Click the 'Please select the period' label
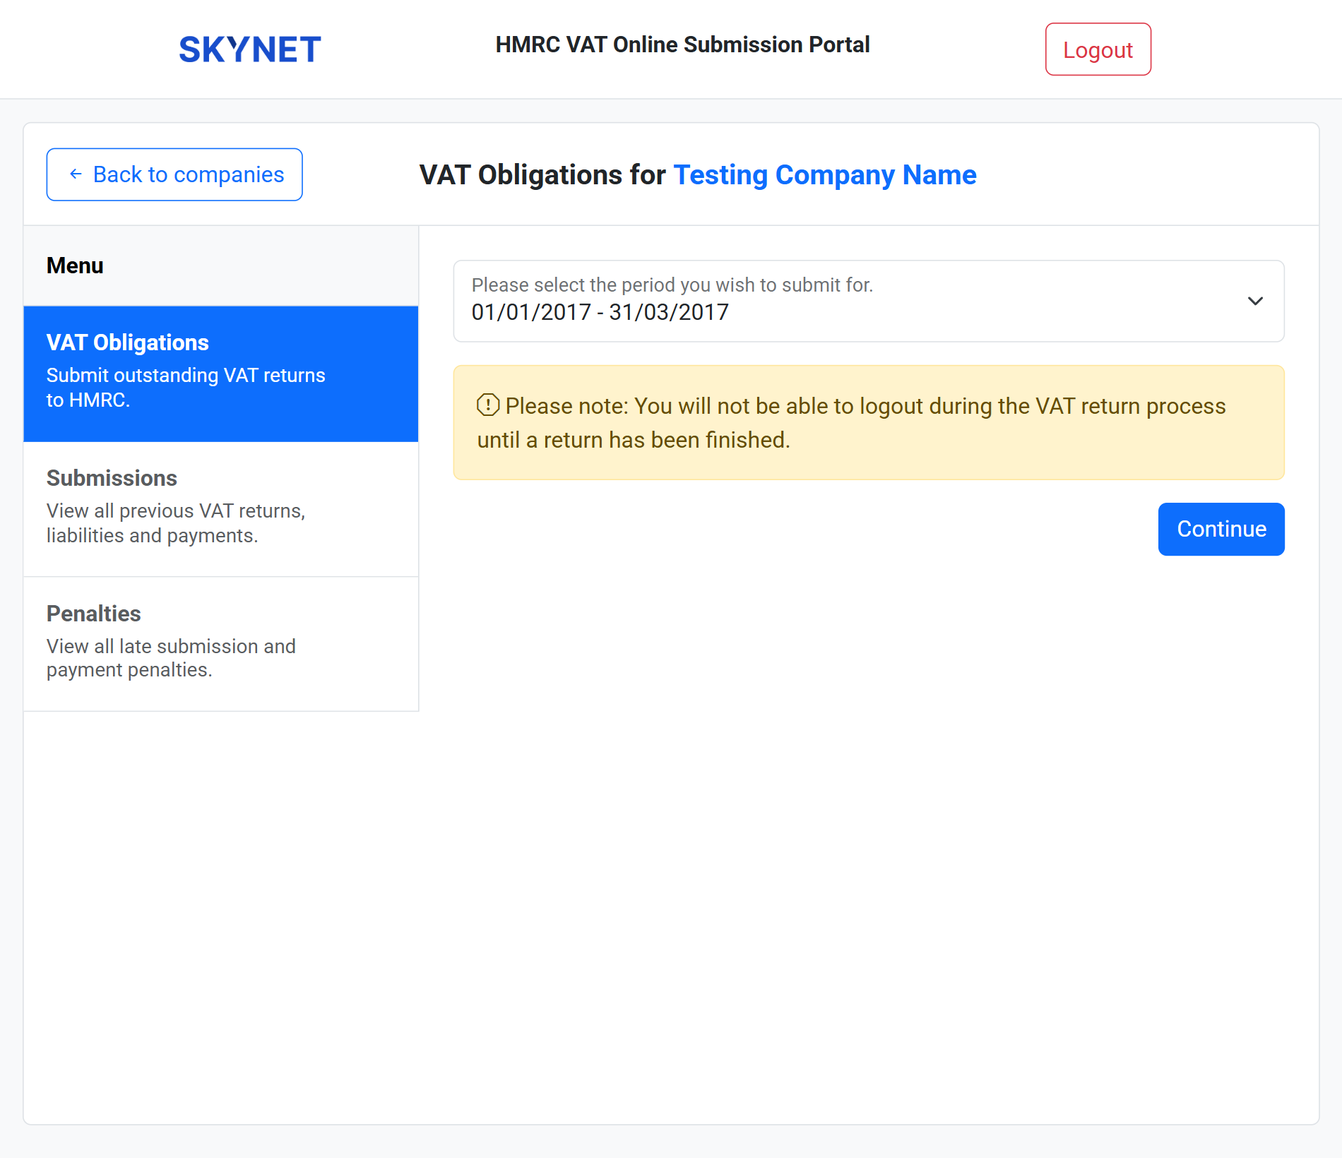 click(672, 285)
